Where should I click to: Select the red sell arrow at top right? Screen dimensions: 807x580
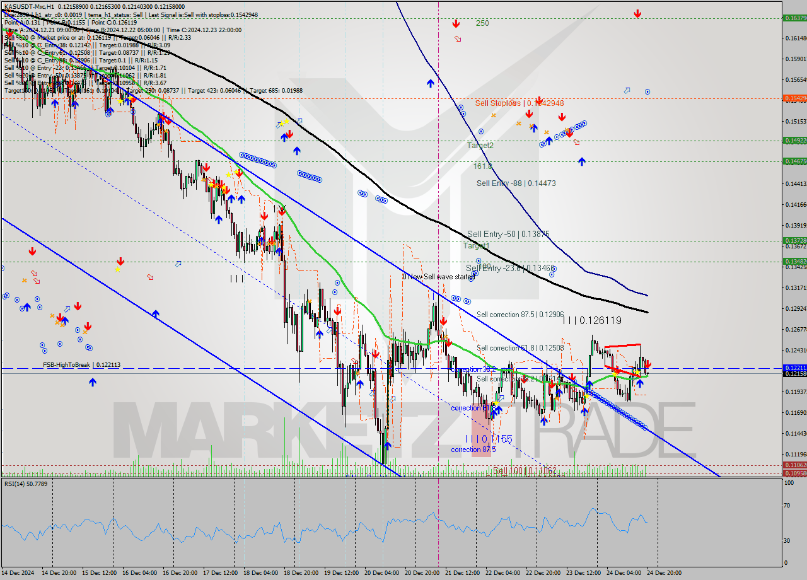pos(638,13)
